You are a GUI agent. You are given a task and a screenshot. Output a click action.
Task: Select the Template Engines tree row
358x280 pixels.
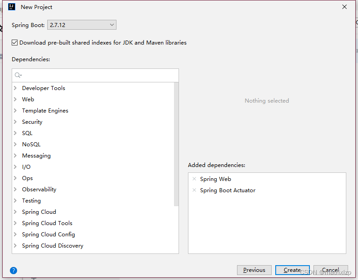[93, 110]
